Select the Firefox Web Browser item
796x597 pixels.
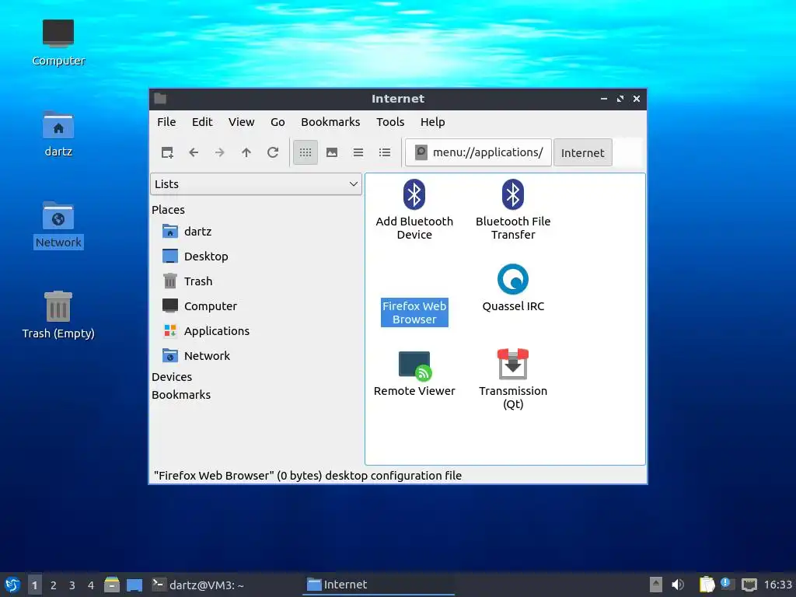[414, 312]
